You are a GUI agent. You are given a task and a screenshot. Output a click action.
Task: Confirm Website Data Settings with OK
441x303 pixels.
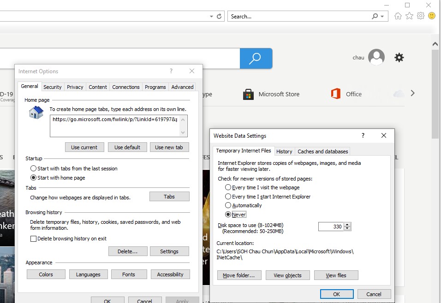click(337, 294)
